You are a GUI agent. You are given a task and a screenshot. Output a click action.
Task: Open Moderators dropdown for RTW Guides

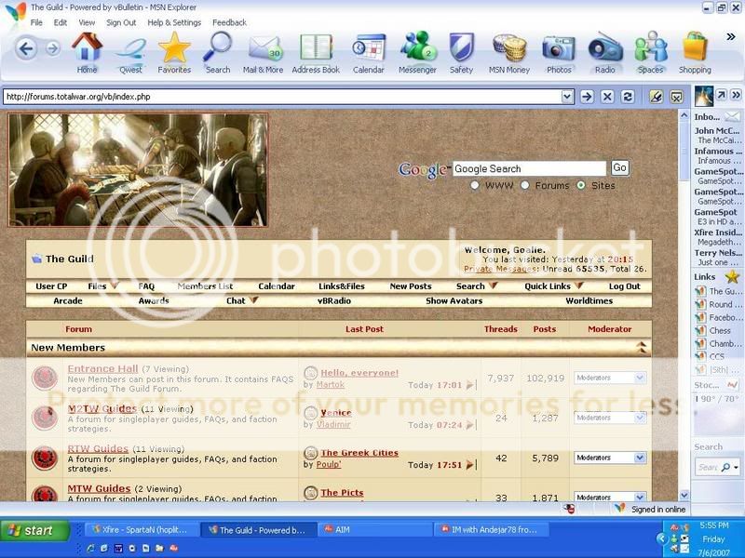coord(610,458)
